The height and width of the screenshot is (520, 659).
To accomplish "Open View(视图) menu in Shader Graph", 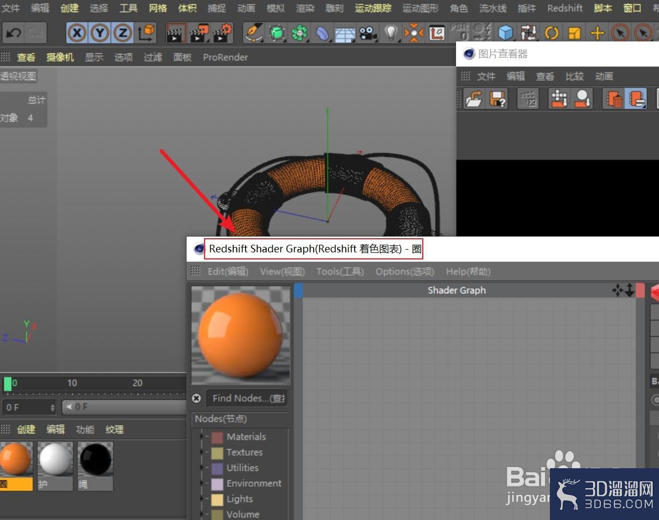I will (x=283, y=271).
